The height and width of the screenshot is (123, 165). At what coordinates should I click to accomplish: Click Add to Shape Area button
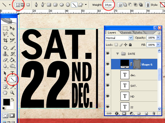pyautogui.click(x=125, y=5)
